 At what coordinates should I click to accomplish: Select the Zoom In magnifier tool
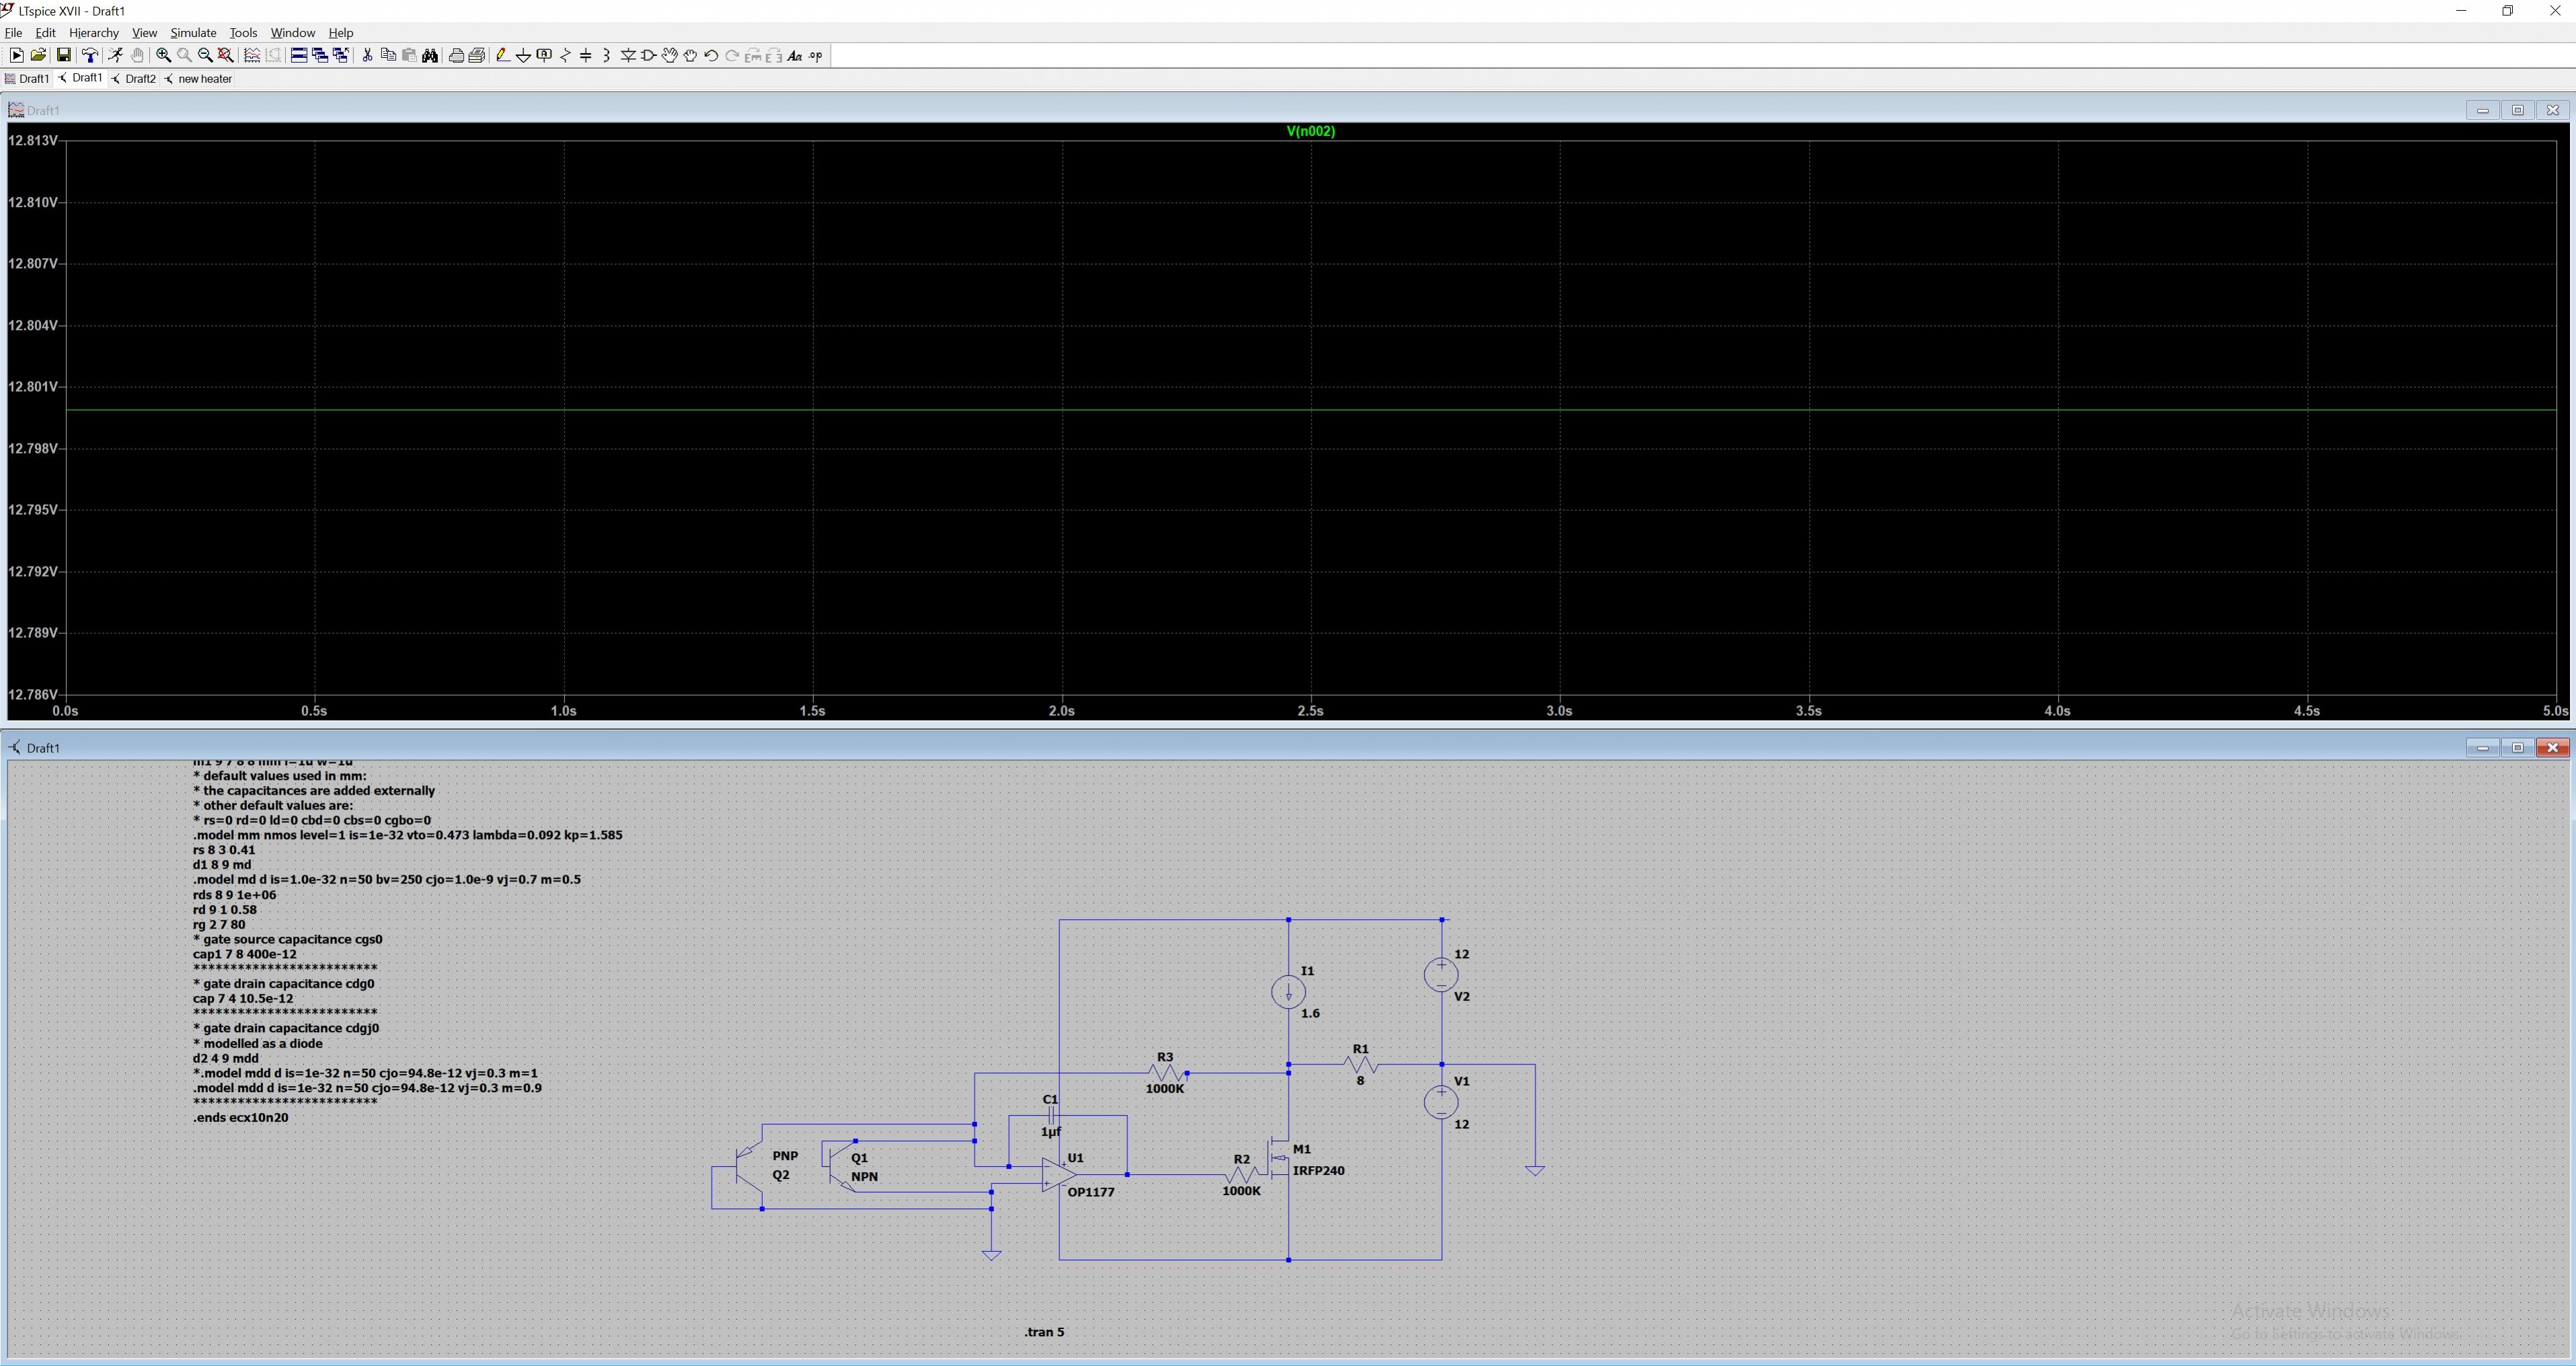pos(163,56)
